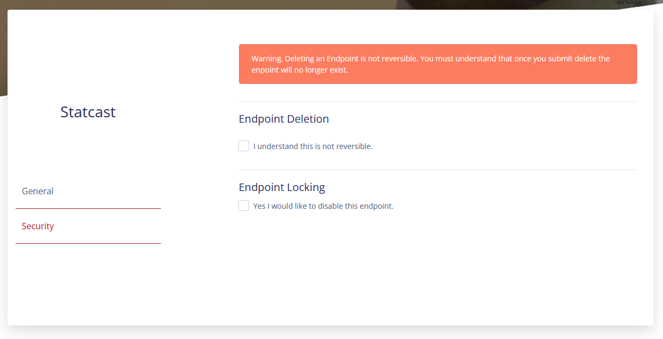Click the "Yes I would like to disable this endpoint." label

coord(323,206)
